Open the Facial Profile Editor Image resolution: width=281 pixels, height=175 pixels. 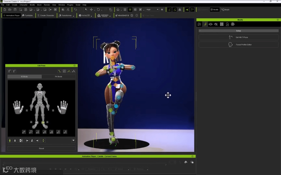(x=238, y=45)
